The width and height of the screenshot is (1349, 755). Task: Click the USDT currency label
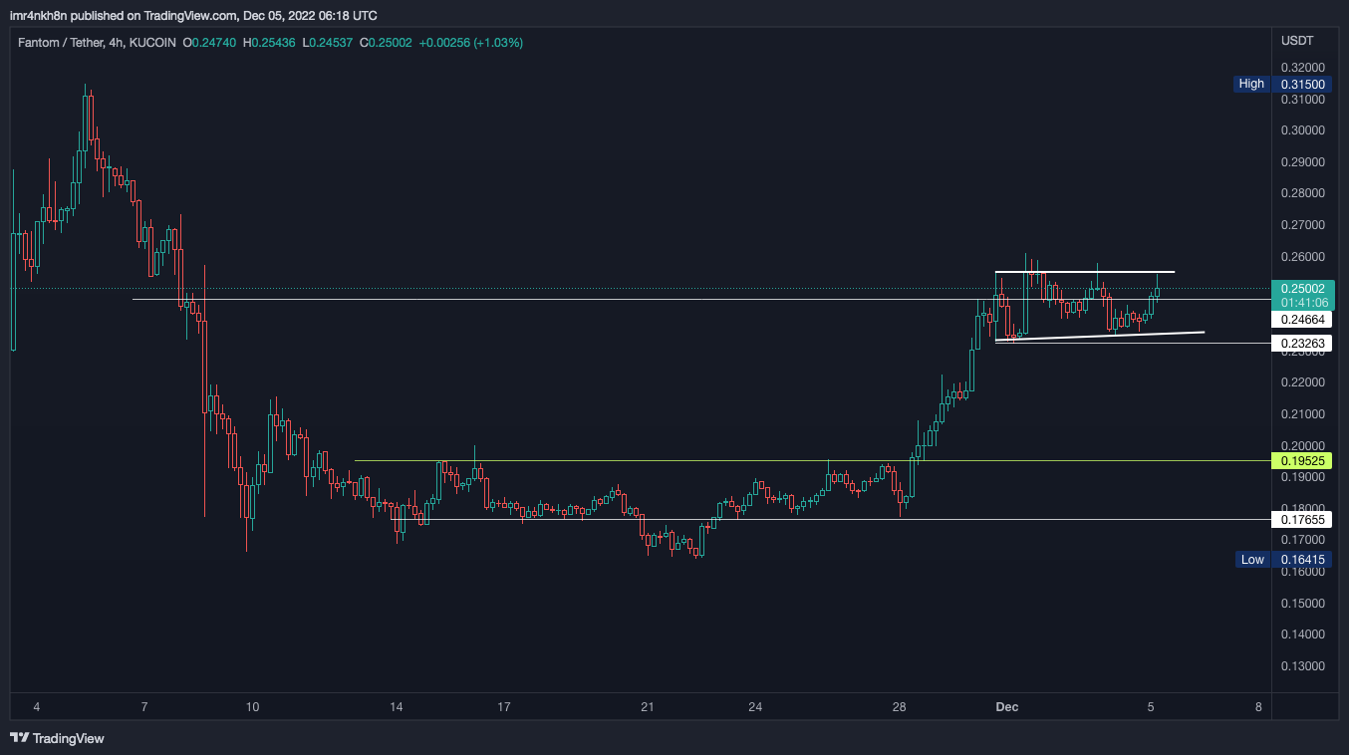click(1297, 41)
